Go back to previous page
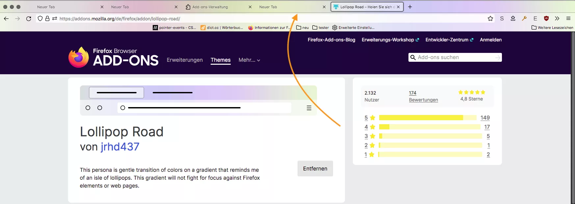This screenshot has height=204, width=575. click(6, 19)
